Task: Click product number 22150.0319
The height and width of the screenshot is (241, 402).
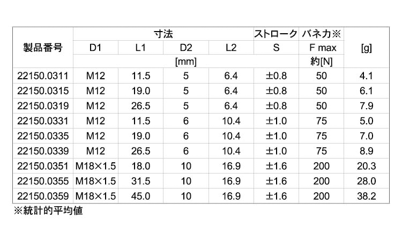Action: [x=43, y=106]
